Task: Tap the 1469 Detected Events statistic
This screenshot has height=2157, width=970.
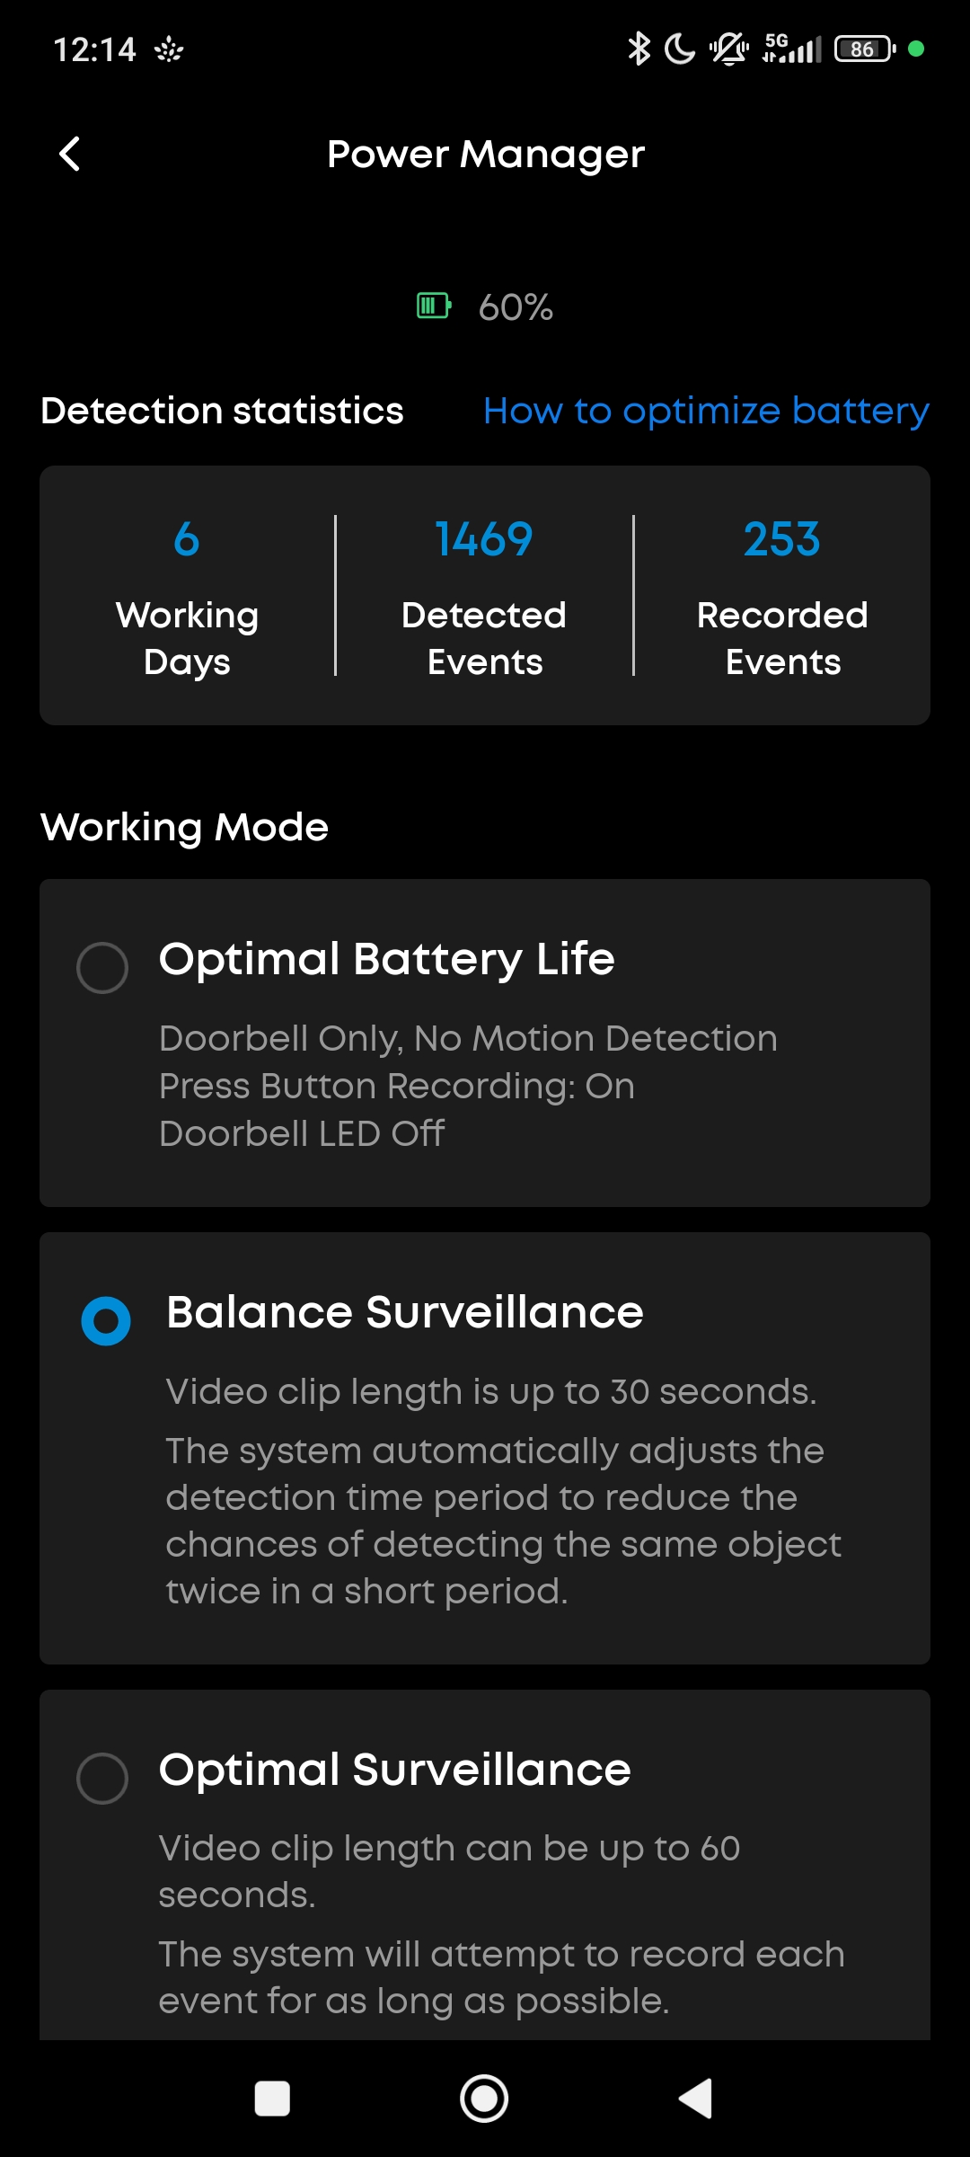Action: point(484,595)
